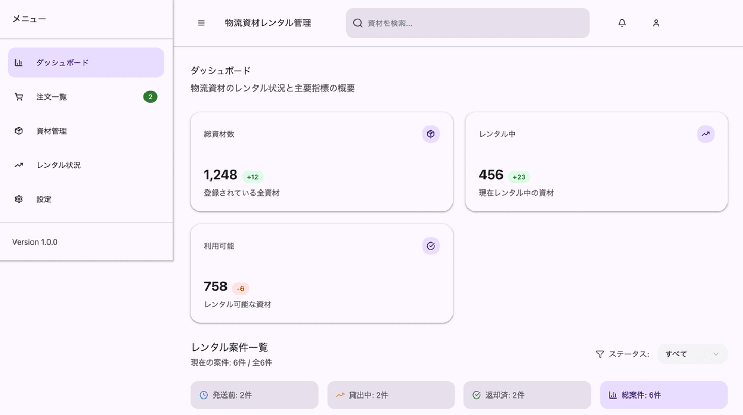Select the 総案件: 6件 chip
743x415 pixels.
(663, 395)
